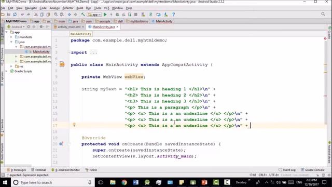Expand the res folder
This screenshot has width=332, height=187.
point(11,66)
